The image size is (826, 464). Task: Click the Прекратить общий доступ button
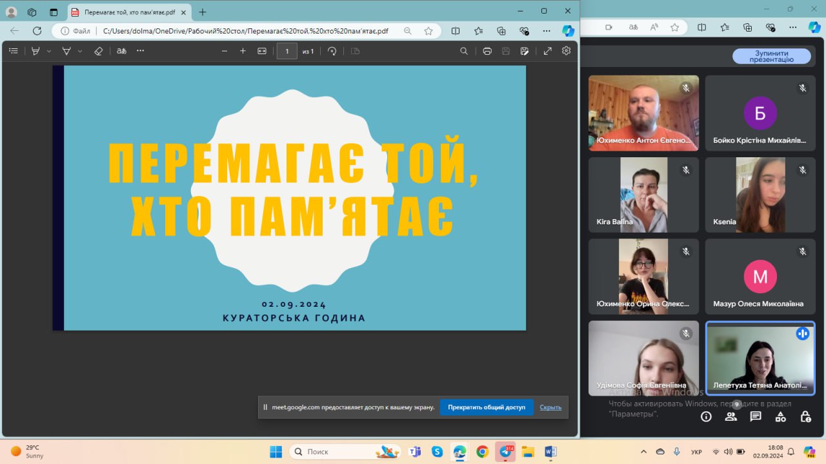(487, 407)
